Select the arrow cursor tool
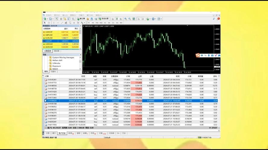Viewport: 268px width, 150px height. (45, 23)
